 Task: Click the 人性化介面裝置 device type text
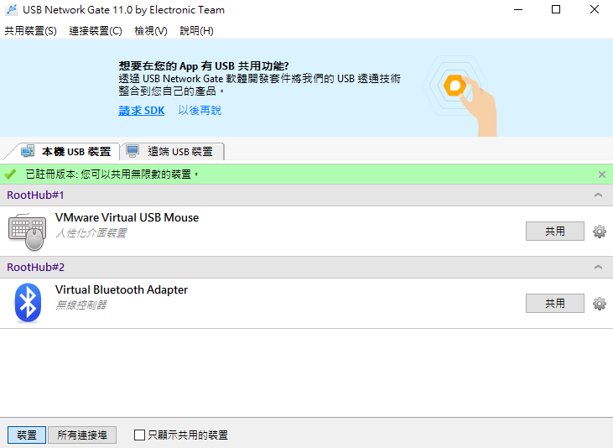tap(91, 233)
